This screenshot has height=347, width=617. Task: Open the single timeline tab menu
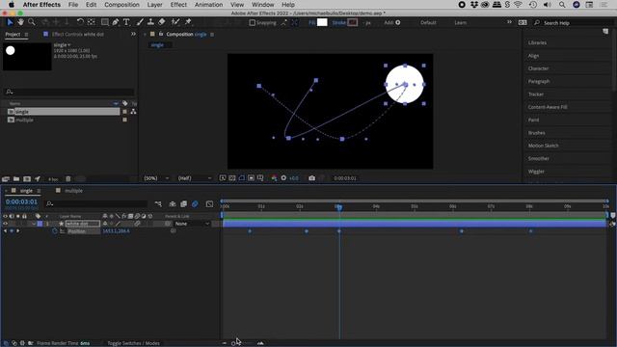(39, 191)
